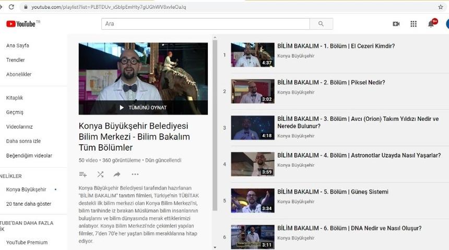Click the '50 video' count text
Viewport: 449px width, 250px height.
[88, 160]
